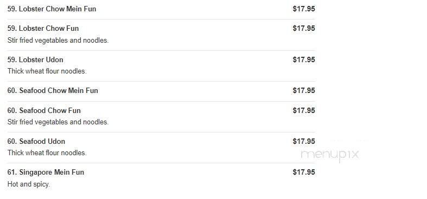
Task: Click the Singapore Mein Fun price
Action: 304,172
